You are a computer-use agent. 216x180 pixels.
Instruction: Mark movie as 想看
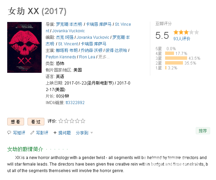15,122
